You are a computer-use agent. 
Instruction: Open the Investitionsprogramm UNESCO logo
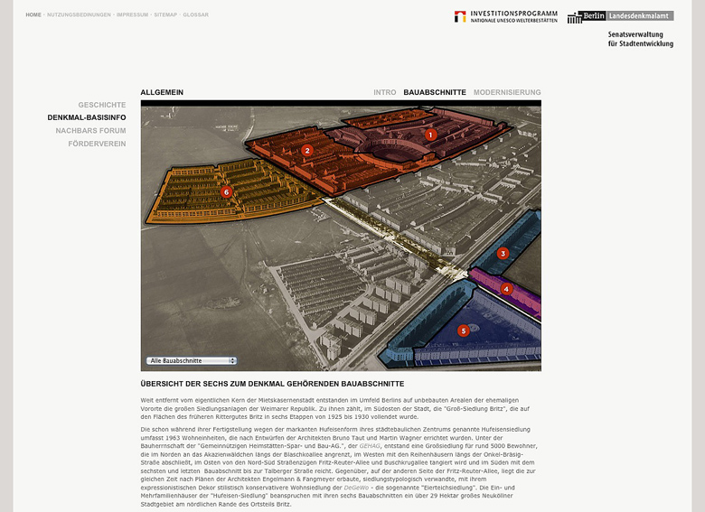pyautogui.click(x=506, y=16)
